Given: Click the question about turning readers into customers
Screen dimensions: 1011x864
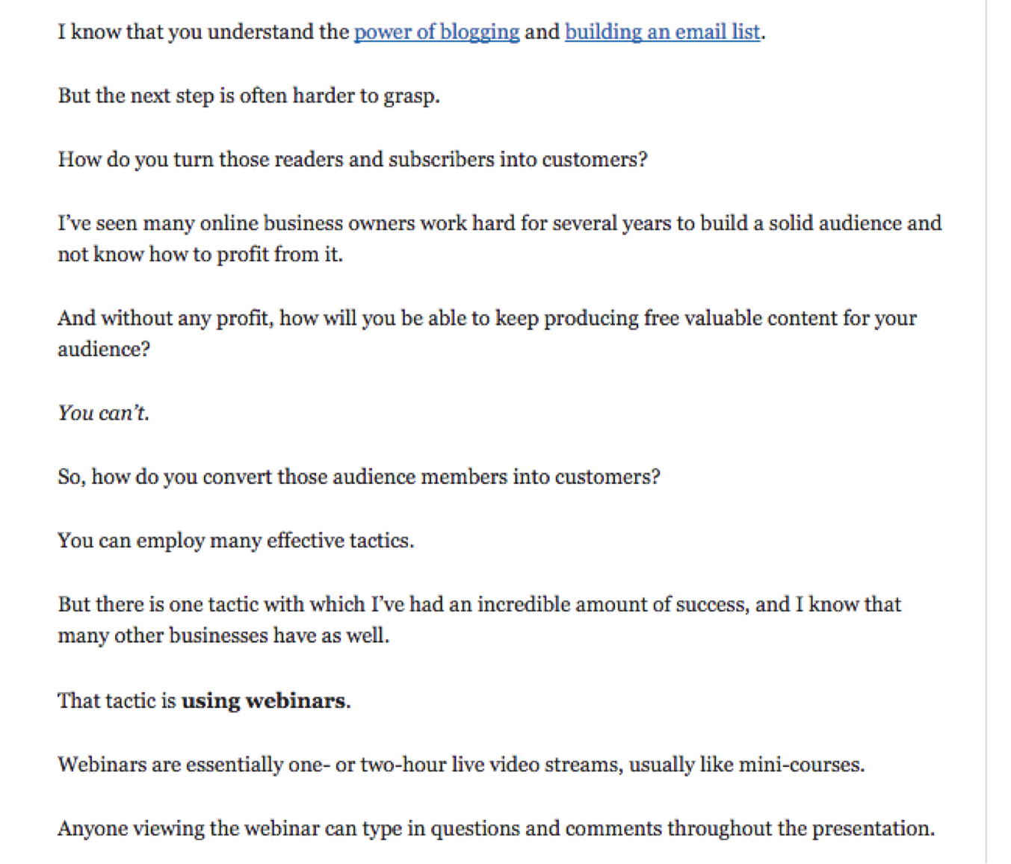Looking at the screenshot, I should coord(353,160).
